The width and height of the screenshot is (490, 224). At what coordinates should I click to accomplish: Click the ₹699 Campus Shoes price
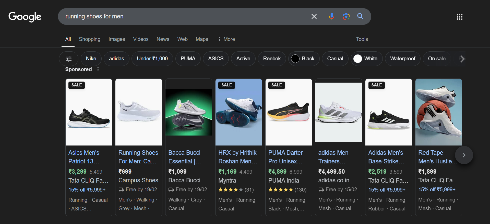(125, 172)
